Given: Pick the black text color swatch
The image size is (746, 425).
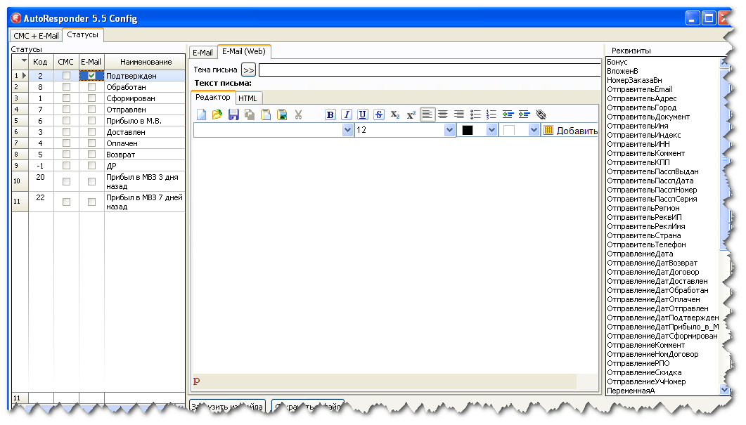Looking at the screenshot, I should [x=468, y=130].
